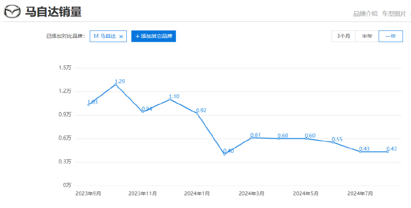
Task: Click the 2024年5月 axis label
Action: point(306,194)
